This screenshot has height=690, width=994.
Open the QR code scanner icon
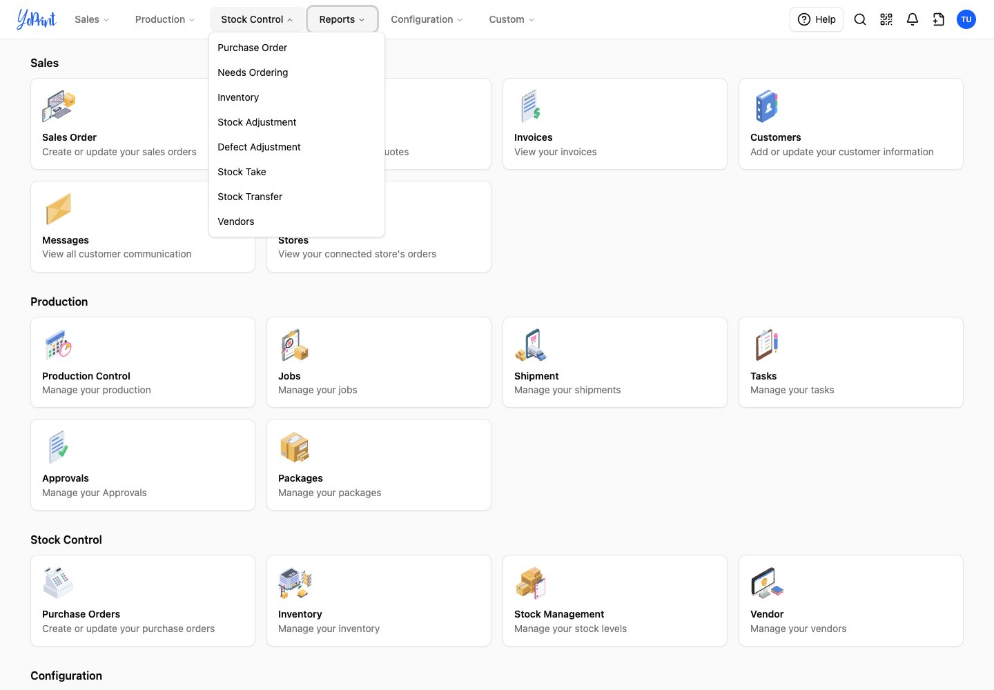(886, 19)
